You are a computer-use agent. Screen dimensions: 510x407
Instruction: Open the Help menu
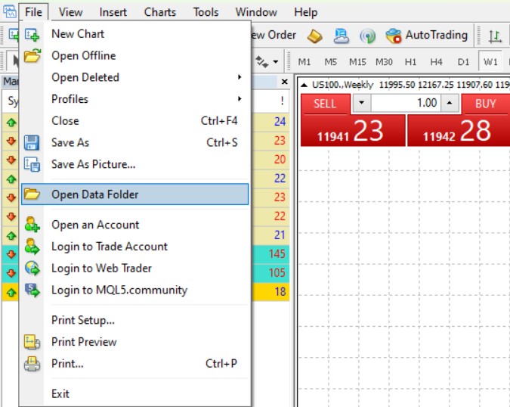(x=305, y=12)
